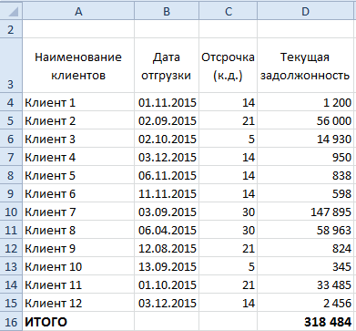Select column D header

pos(306,11)
